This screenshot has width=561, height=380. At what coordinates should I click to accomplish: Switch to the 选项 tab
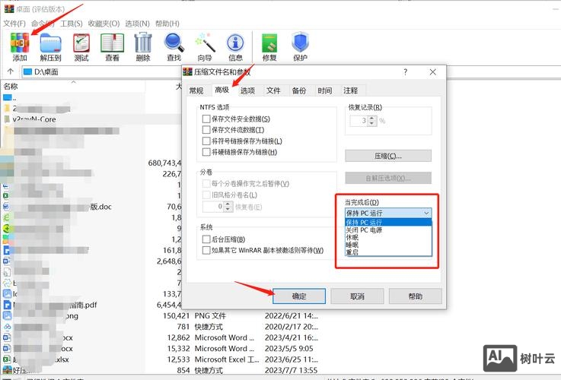click(247, 90)
